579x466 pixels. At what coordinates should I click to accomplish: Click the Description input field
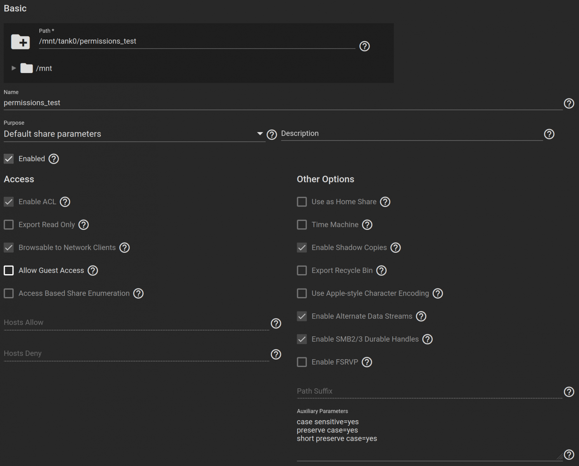[412, 134]
